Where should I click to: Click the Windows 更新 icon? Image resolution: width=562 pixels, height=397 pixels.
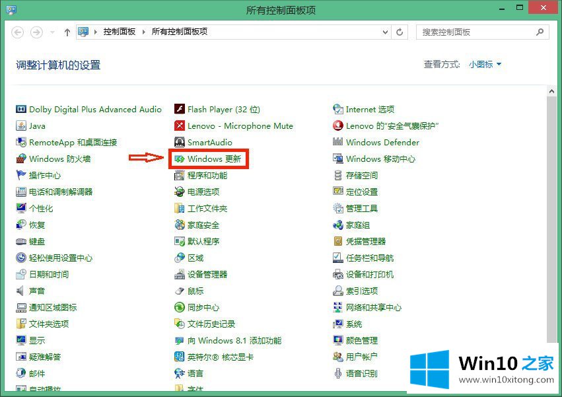179,159
